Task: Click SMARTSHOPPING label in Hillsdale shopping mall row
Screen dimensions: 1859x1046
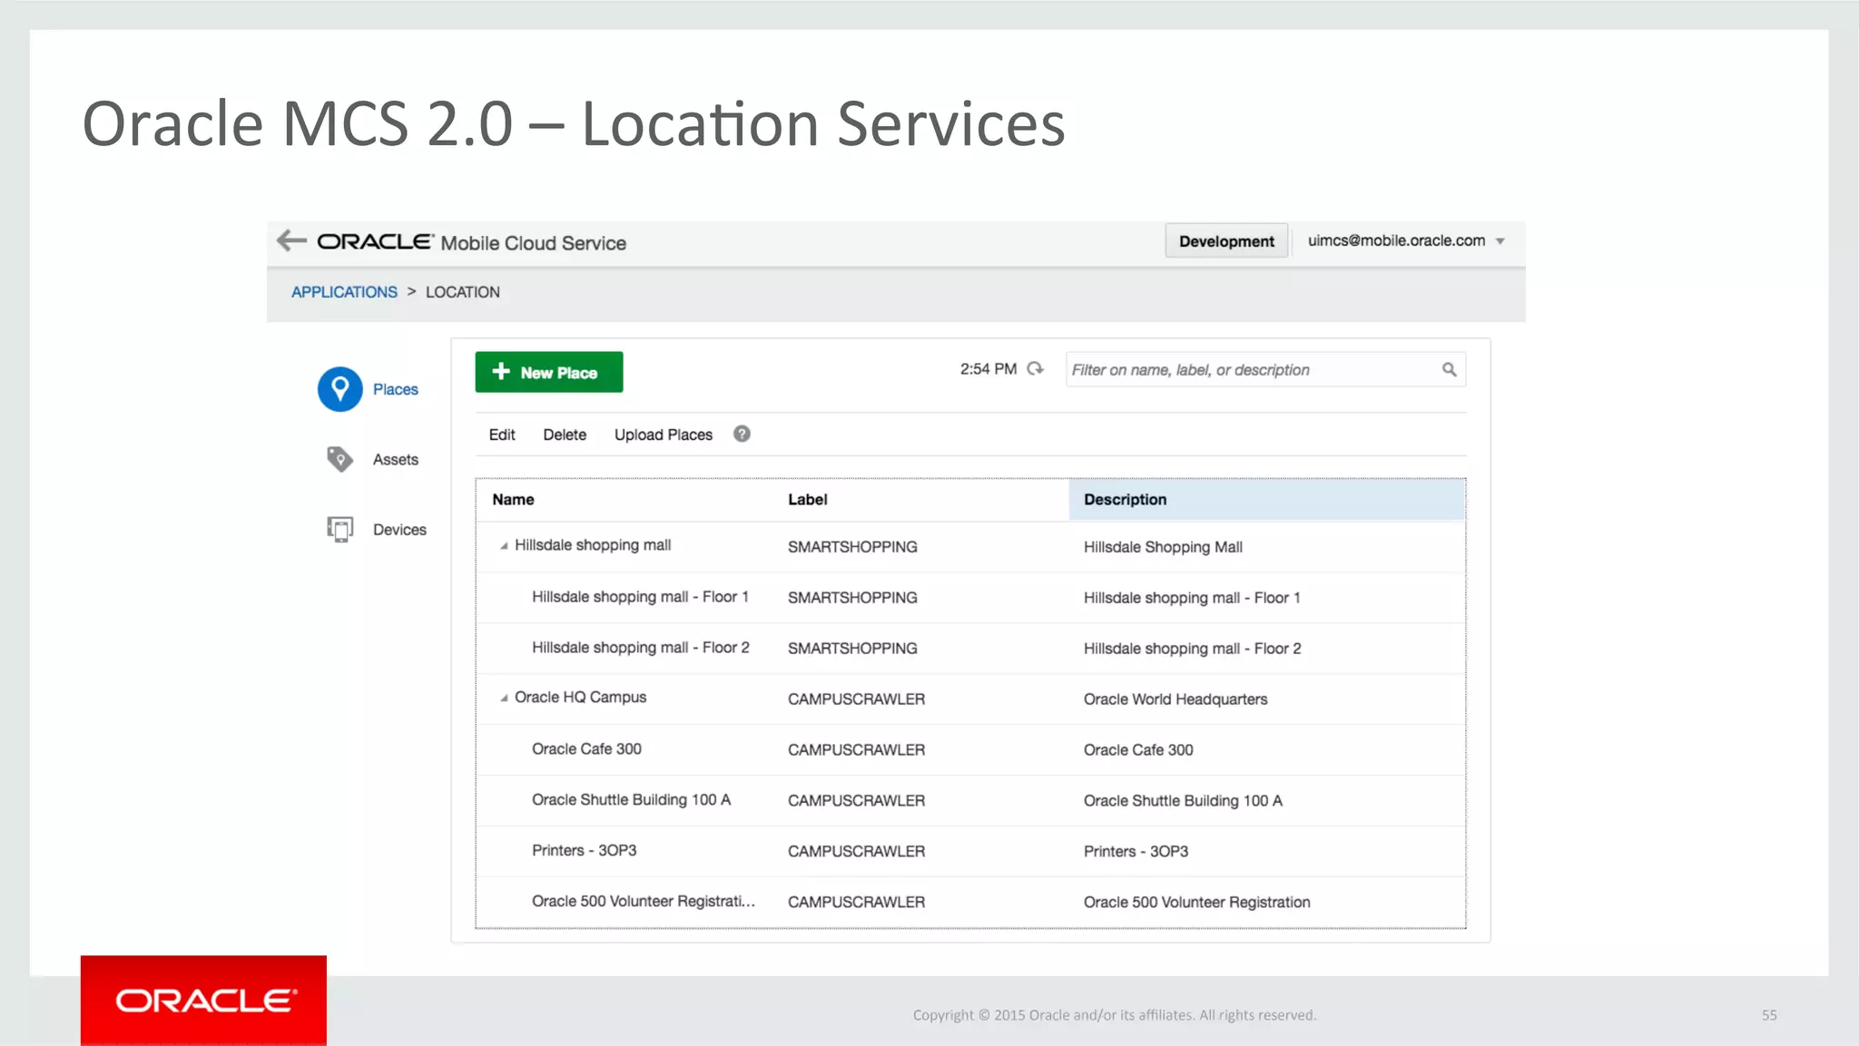Action: point(852,546)
